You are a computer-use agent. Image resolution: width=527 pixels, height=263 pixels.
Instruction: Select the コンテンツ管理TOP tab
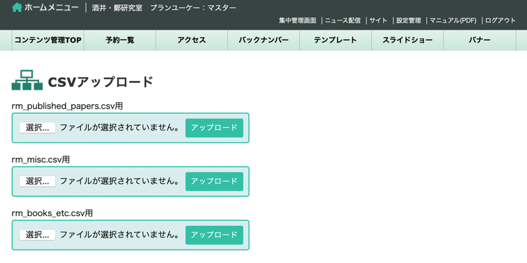click(x=47, y=40)
